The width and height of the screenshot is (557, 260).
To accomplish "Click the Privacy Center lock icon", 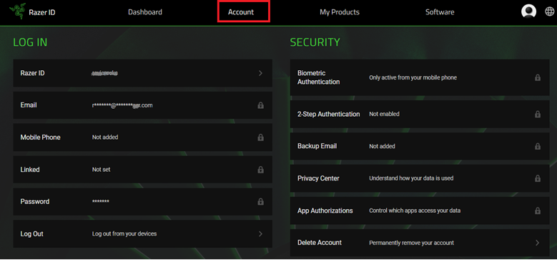I will [538, 178].
